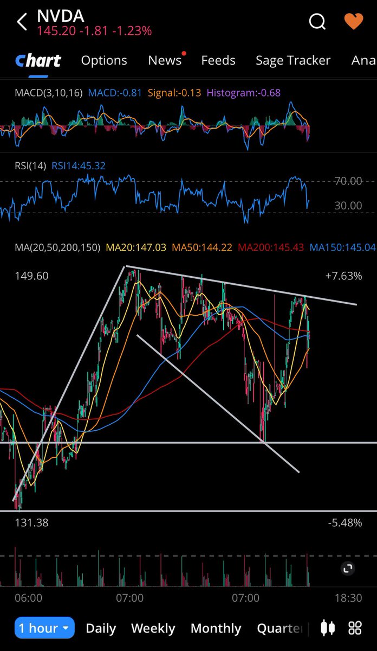Select the Quarterly timeframe
This screenshot has height=651, width=377.
click(280, 628)
